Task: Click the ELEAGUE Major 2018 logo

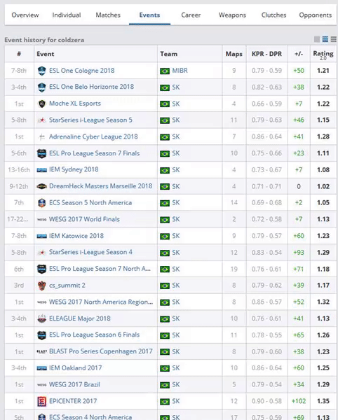Action: click(41, 318)
